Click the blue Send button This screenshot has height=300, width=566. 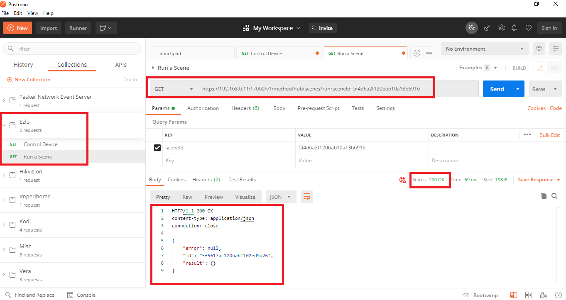pyautogui.click(x=497, y=89)
